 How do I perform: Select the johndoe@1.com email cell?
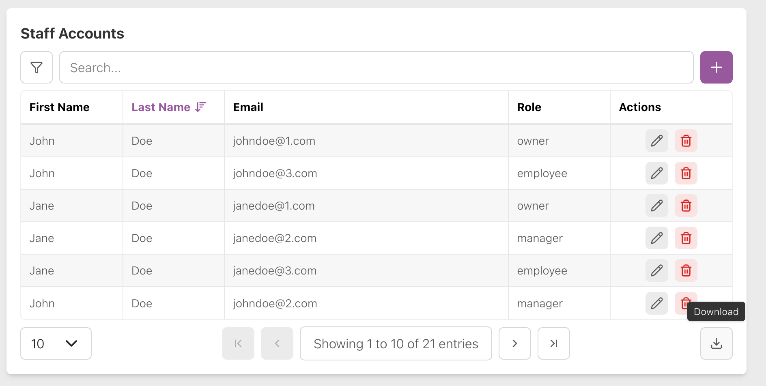366,141
